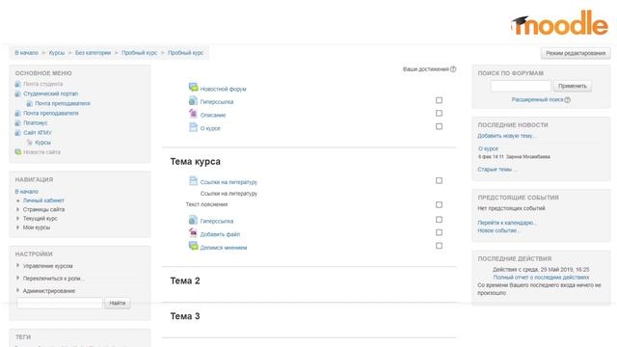Click the Гиперссылка icon under Тема курса

tap(193, 220)
